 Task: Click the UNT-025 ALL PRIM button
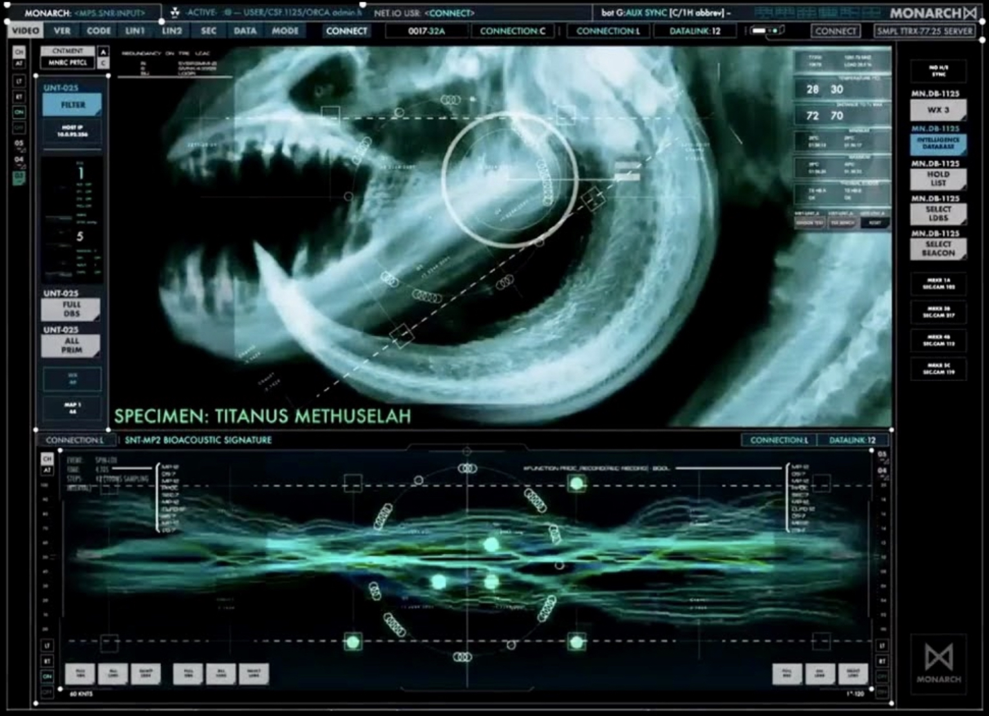click(71, 345)
